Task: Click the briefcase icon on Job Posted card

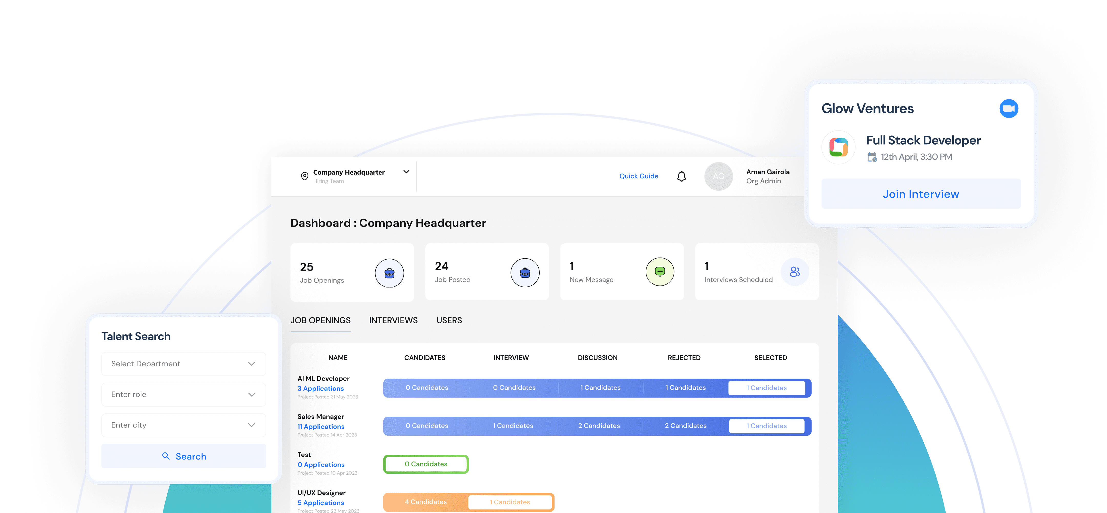Action: click(525, 273)
